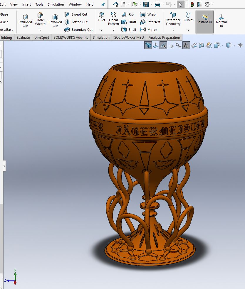Expand the Options gear dropdown arrow
This screenshot has height=289, width=245.
tap(213, 4)
